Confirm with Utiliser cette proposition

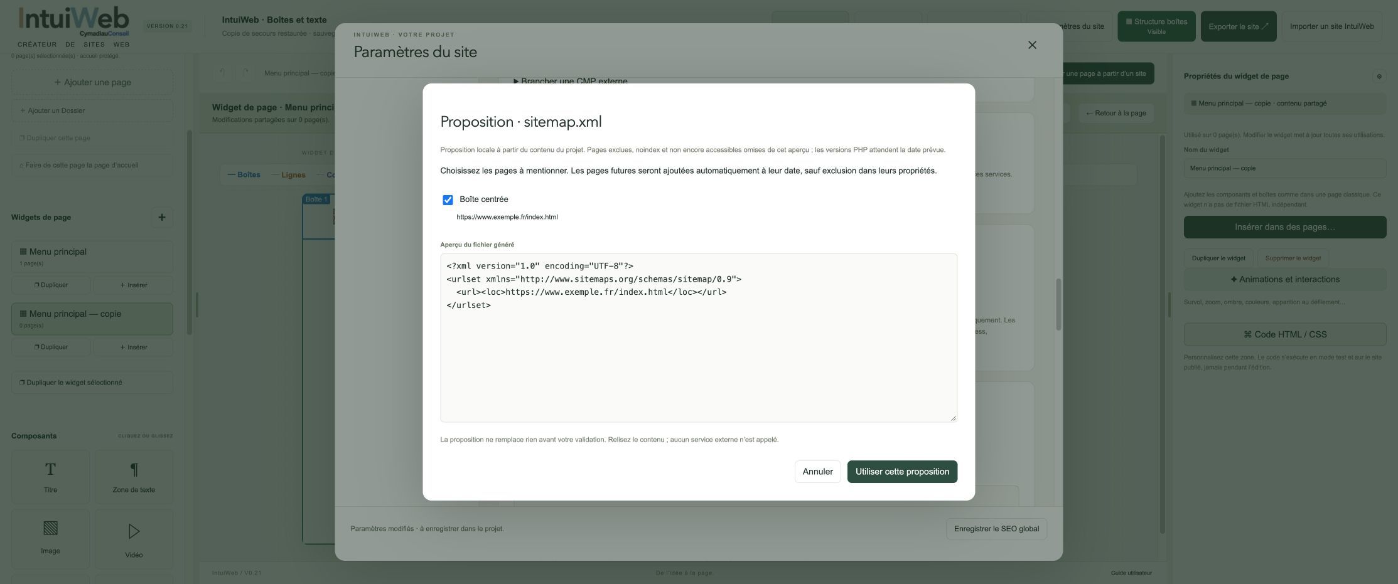[902, 472]
